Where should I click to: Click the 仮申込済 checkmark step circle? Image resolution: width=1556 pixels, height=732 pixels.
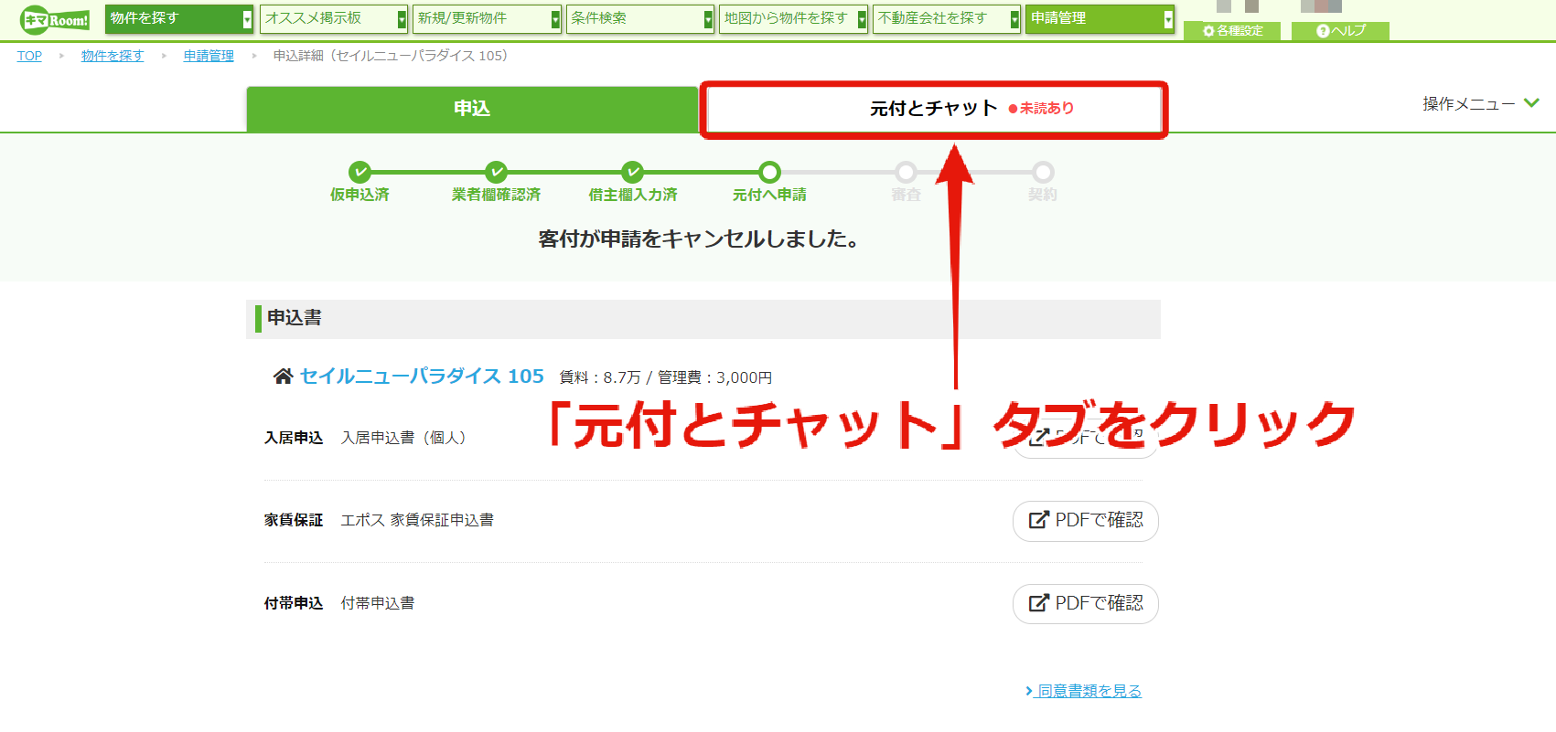359,172
